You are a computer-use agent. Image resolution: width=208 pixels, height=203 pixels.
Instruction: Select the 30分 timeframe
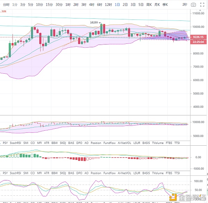pyautogui.click(x=59, y=5)
